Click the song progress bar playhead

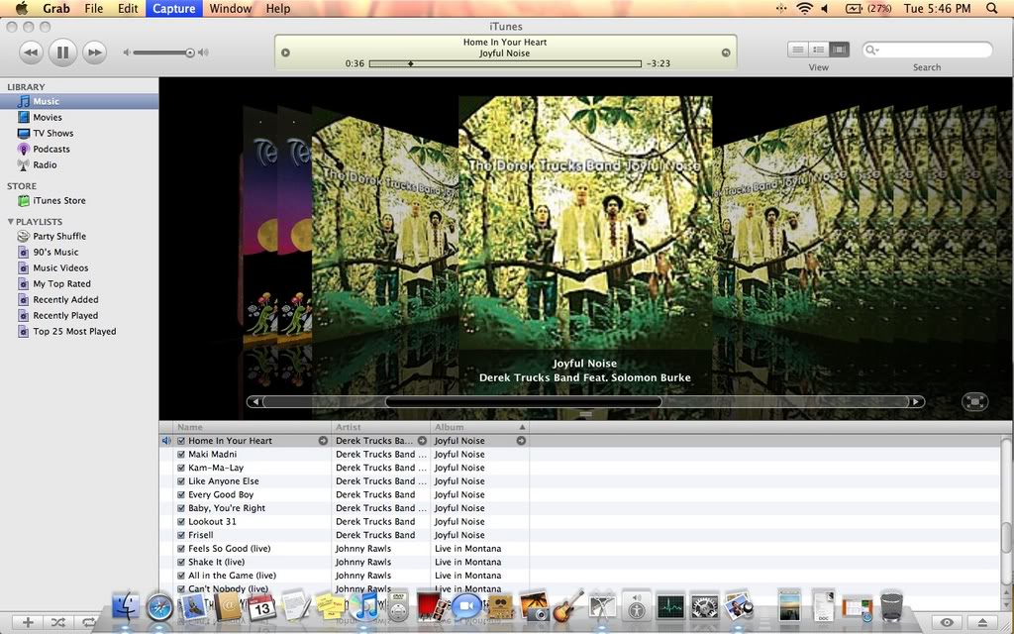[410, 63]
